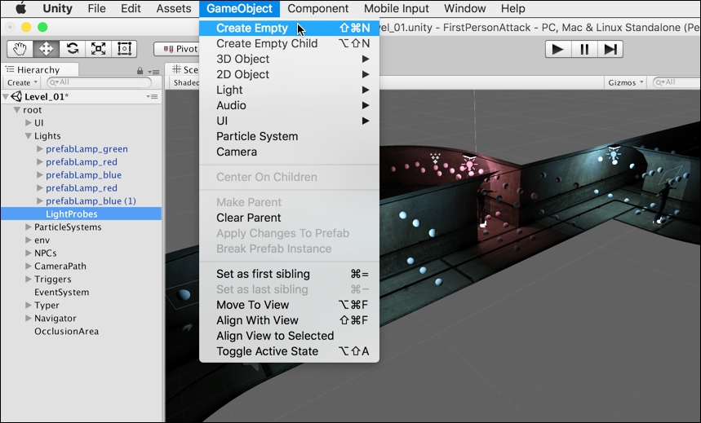Open the File menu
The width and height of the screenshot is (701, 423).
(96, 8)
